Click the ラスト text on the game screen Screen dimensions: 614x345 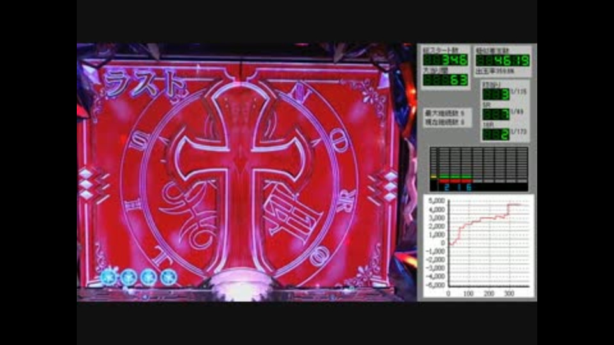144,84
